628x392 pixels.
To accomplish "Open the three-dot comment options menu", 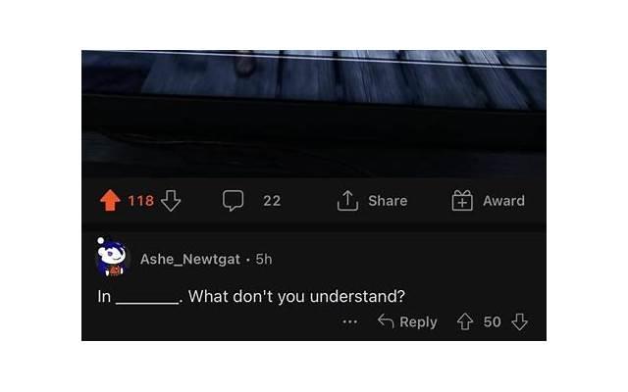I will [349, 321].
